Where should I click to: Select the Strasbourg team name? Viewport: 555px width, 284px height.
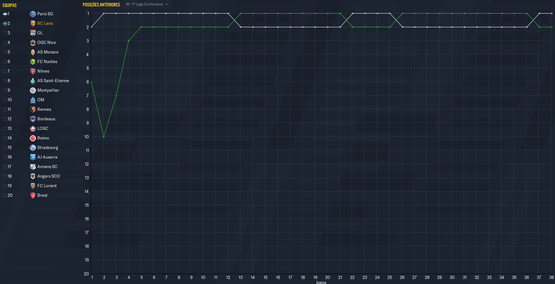[x=48, y=148]
